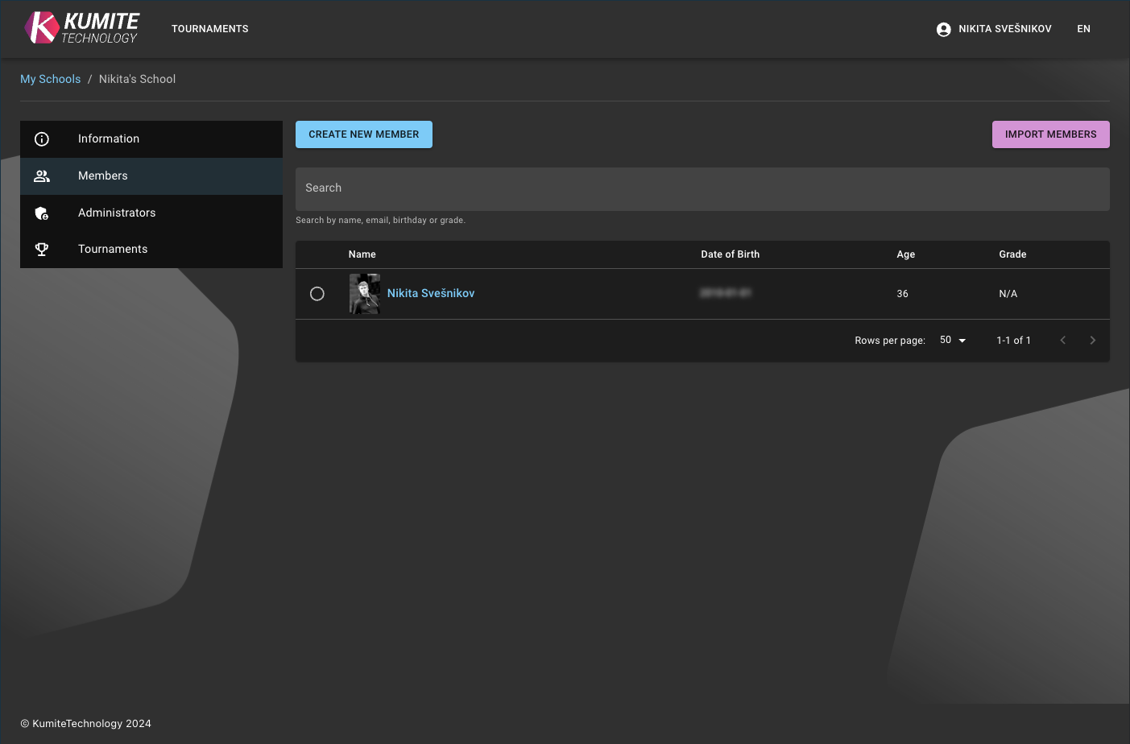Click the Tournaments trophy icon
Screen dimensions: 1130x744
pos(42,250)
